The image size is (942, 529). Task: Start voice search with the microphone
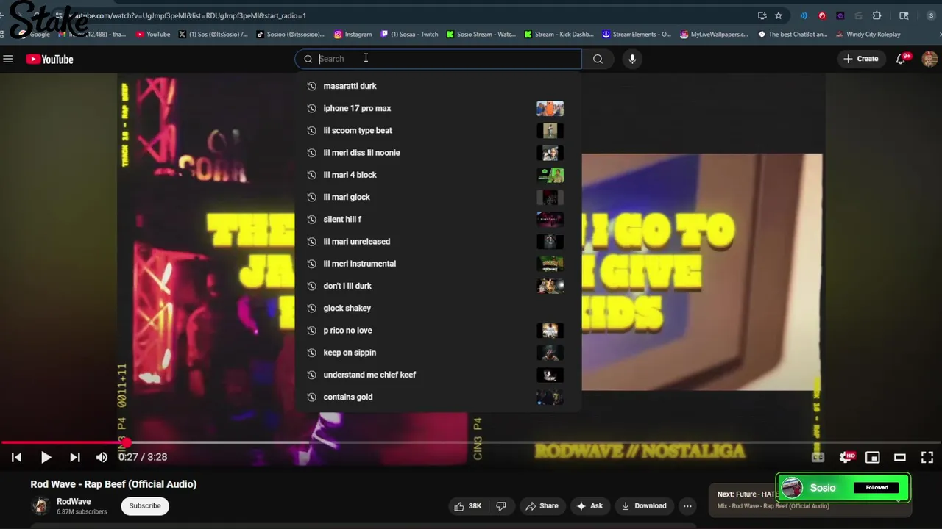click(x=632, y=59)
